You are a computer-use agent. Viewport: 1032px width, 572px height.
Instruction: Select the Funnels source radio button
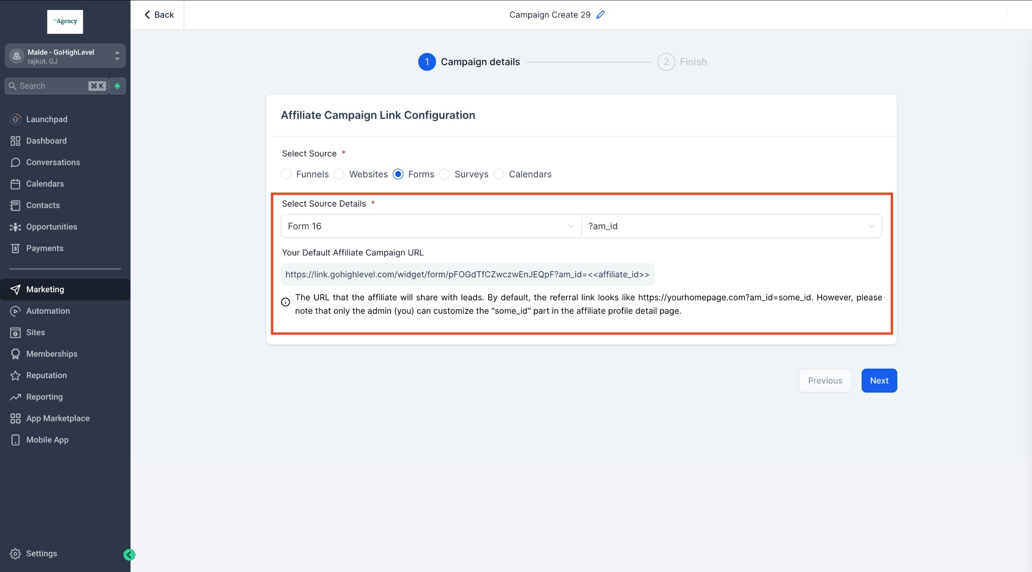pos(286,174)
